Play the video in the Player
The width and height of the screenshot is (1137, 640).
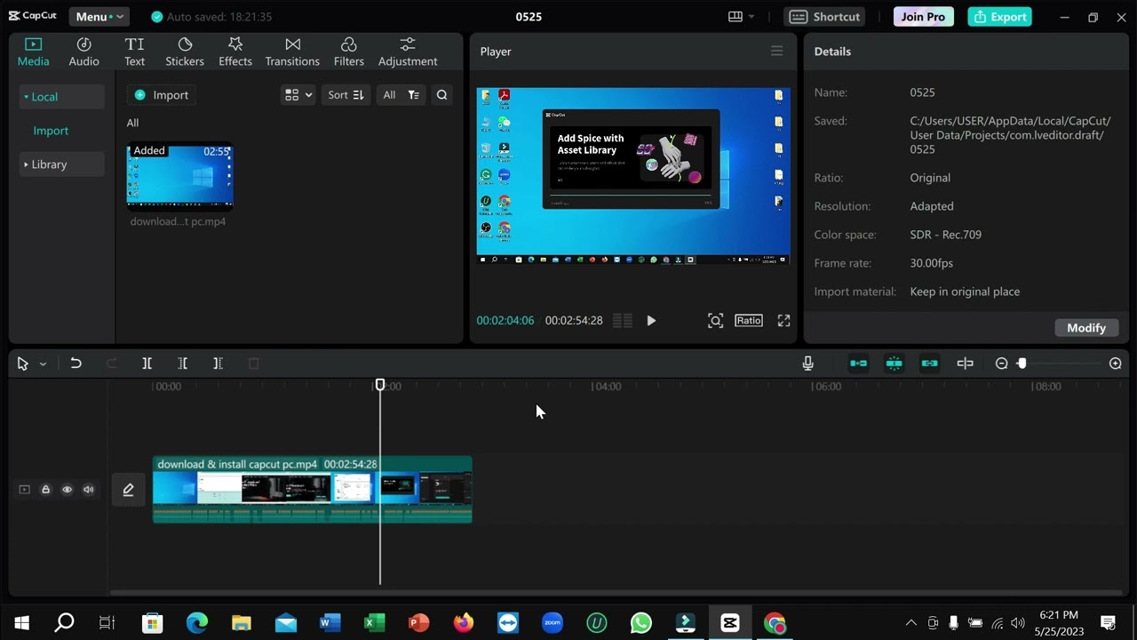651,321
